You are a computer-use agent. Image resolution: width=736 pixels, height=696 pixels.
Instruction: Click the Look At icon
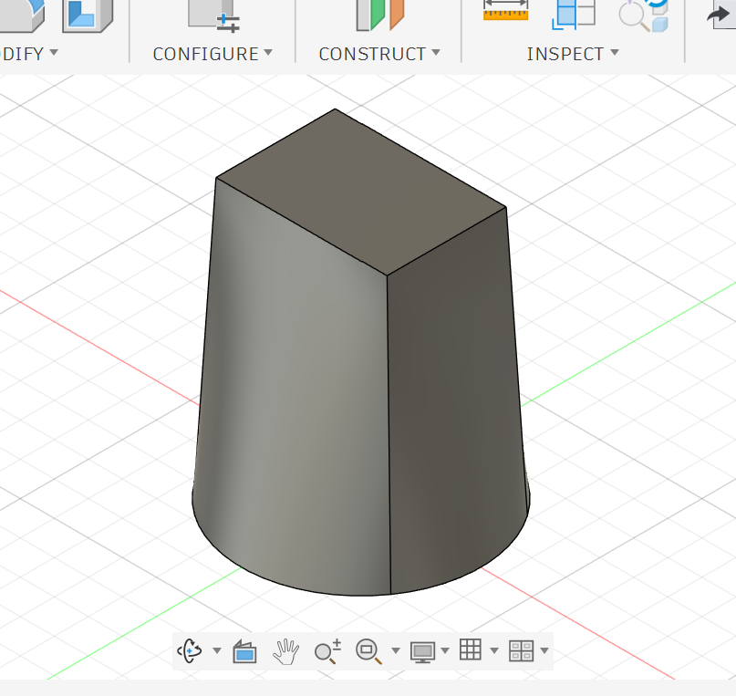click(x=244, y=651)
